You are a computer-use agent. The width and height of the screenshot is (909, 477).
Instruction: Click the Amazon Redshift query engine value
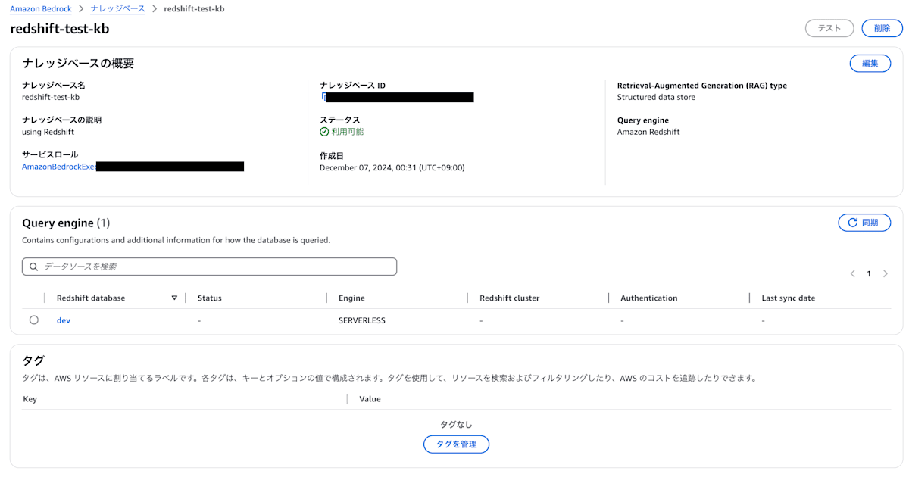tap(648, 132)
